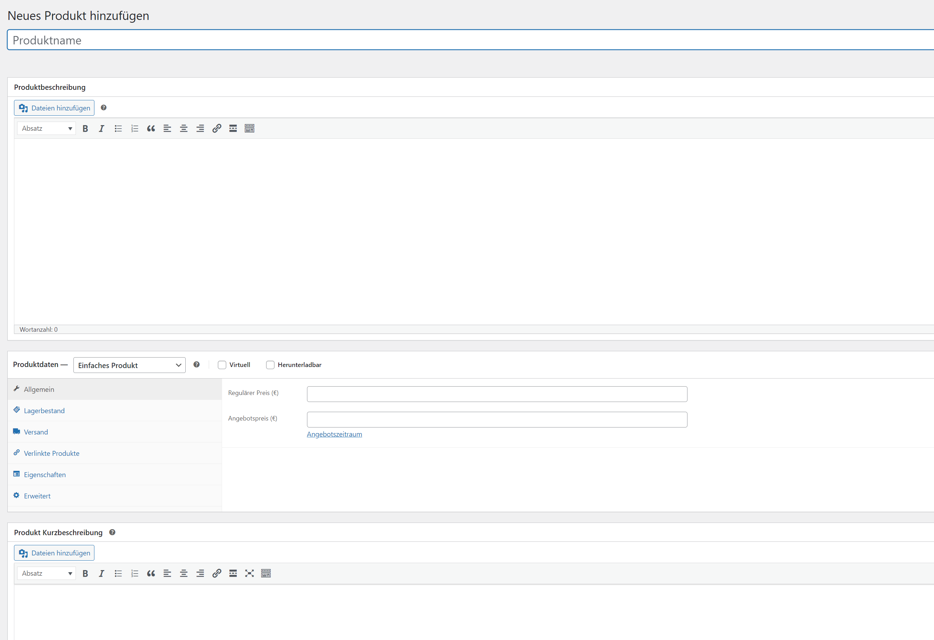This screenshot has height=640, width=934.
Task: Click distraction-free mode icon in short description
Action: point(249,573)
